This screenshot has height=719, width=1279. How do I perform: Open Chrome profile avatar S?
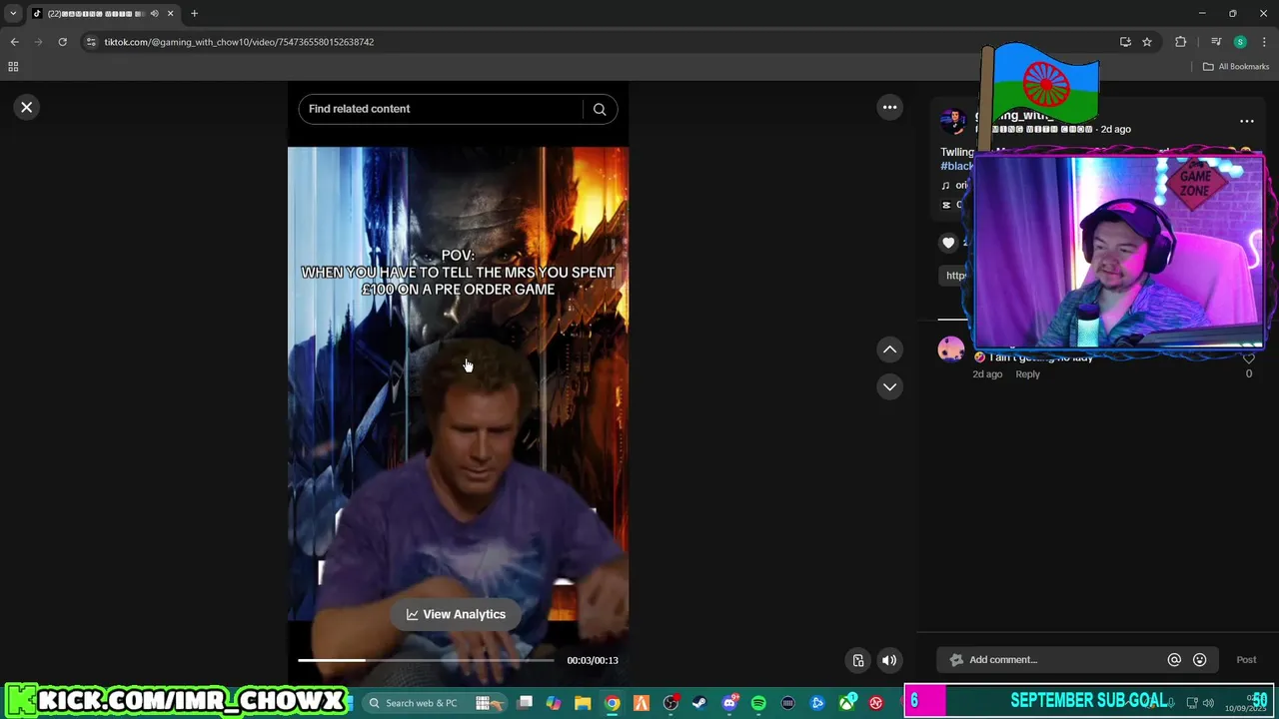[x=1240, y=42]
